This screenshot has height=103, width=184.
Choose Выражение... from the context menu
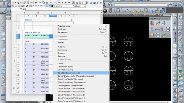[81, 32]
